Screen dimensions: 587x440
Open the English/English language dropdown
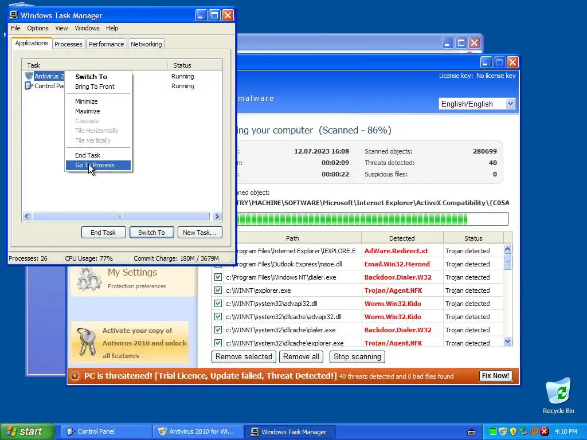tap(510, 104)
